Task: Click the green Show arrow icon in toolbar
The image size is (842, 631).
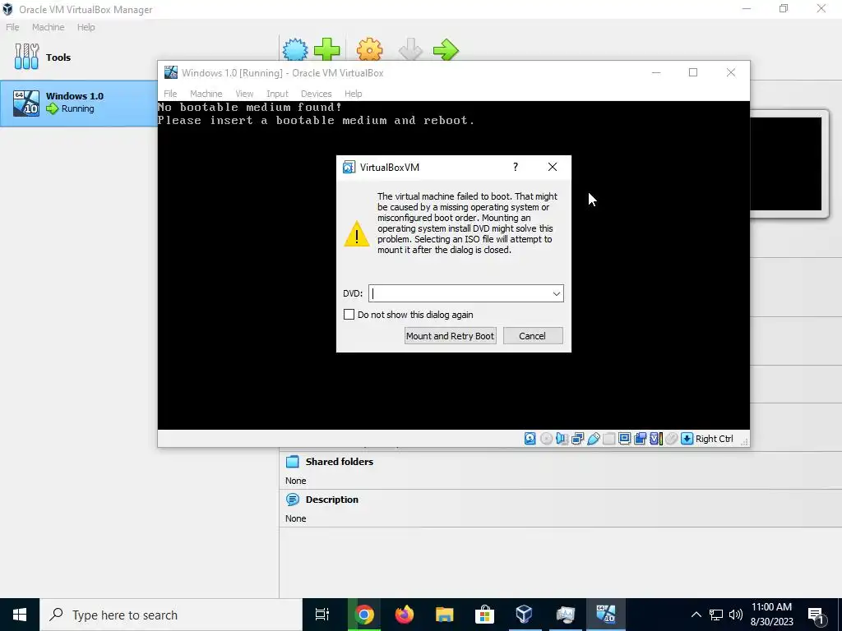Action: pos(446,50)
